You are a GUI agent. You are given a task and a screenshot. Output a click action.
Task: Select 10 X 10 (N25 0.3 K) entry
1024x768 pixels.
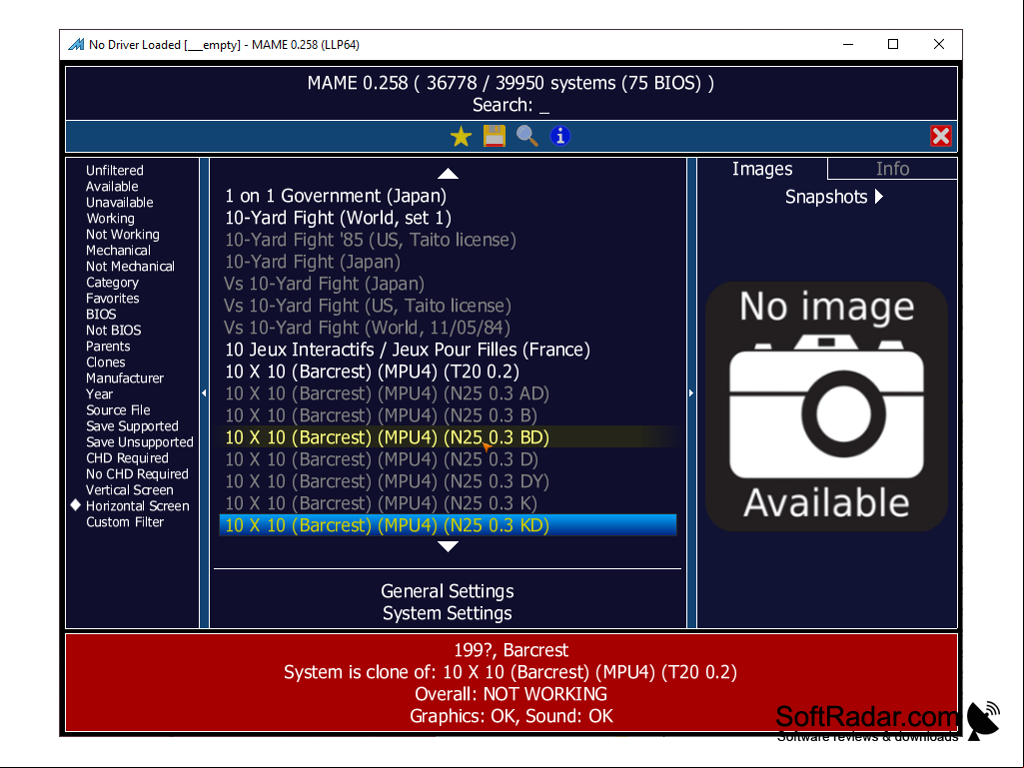pyautogui.click(x=448, y=503)
